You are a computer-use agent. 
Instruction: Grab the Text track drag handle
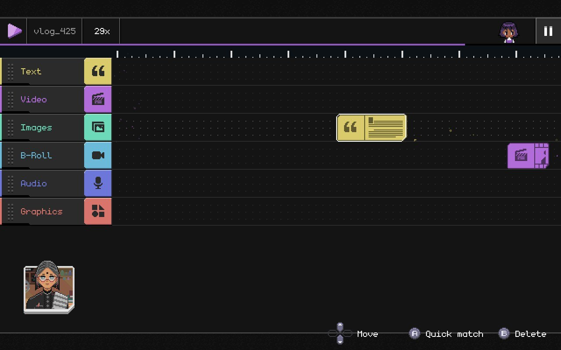pyautogui.click(x=11, y=71)
